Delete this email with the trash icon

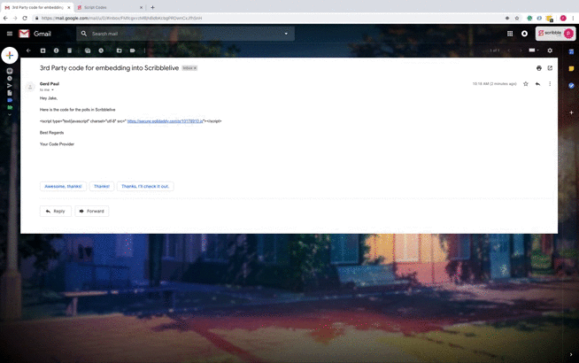point(69,50)
